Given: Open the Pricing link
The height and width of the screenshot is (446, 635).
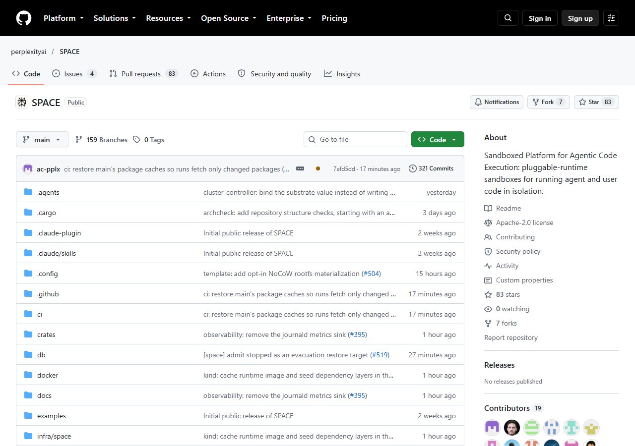Looking at the screenshot, I should [x=334, y=18].
